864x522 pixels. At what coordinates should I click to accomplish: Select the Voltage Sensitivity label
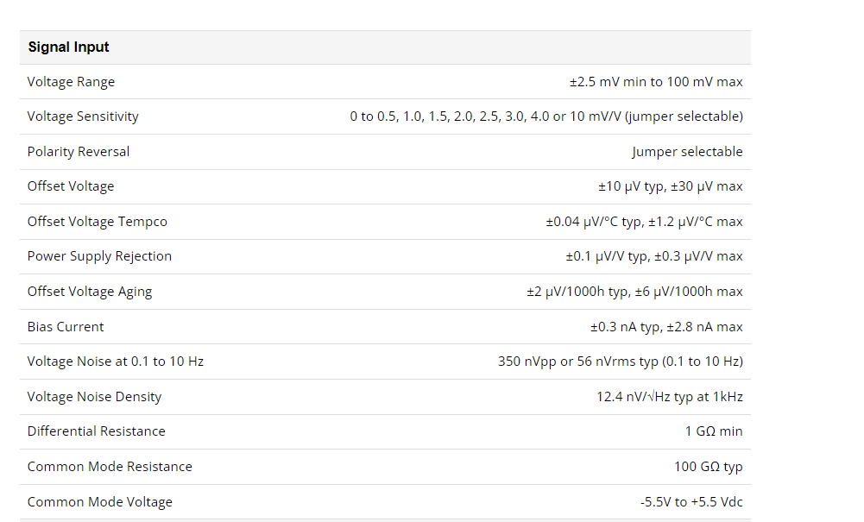pos(83,116)
